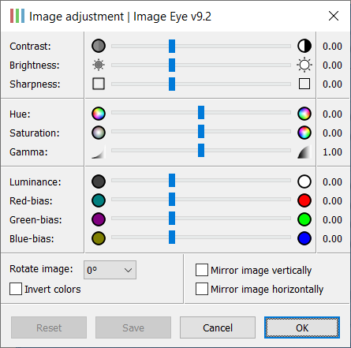Click the Gamma value 1.00

point(332,152)
